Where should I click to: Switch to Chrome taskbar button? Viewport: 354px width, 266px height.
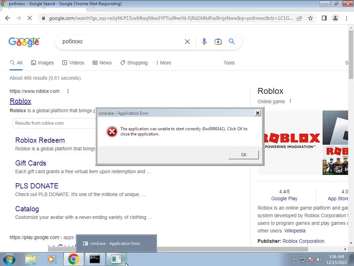[x=73, y=259]
